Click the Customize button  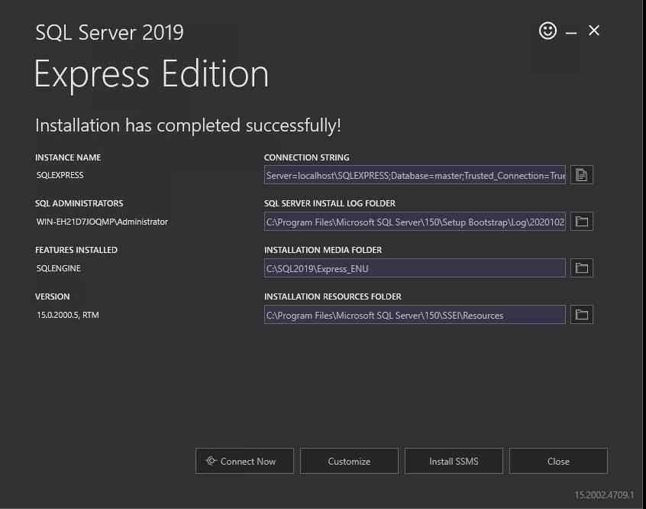click(x=349, y=461)
